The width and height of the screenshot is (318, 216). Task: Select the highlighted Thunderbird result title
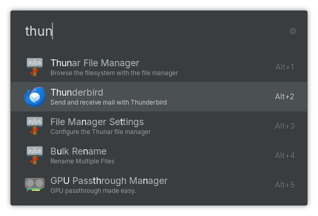pyautogui.click(x=77, y=92)
